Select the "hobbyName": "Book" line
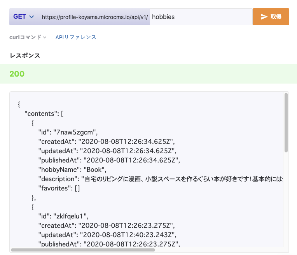Viewport: 297px width, 255px height. point(72,169)
